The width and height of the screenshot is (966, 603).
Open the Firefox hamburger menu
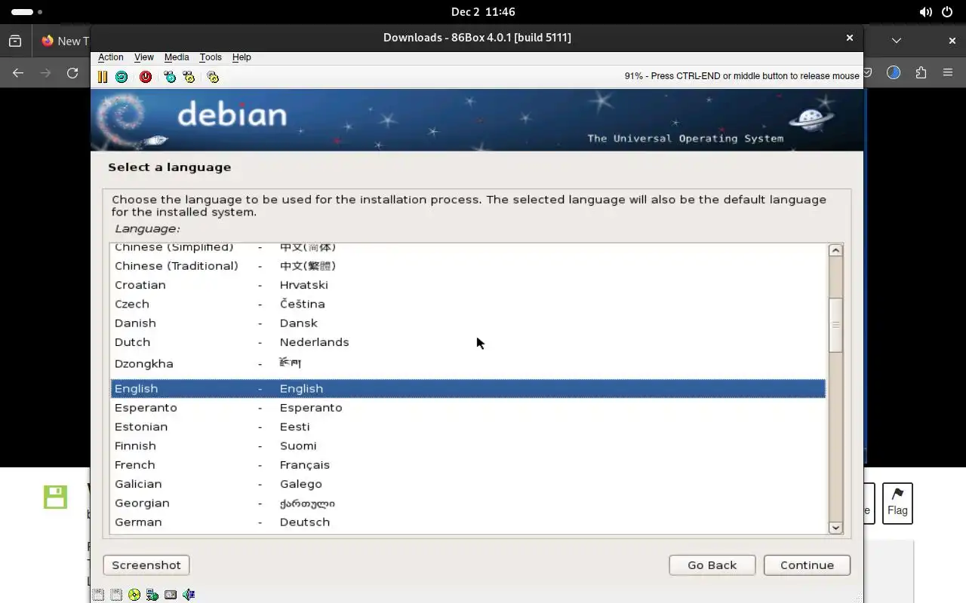coord(948,73)
